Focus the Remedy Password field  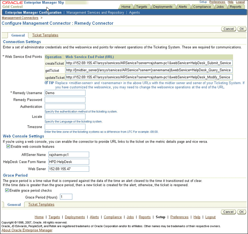click(x=65, y=100)
